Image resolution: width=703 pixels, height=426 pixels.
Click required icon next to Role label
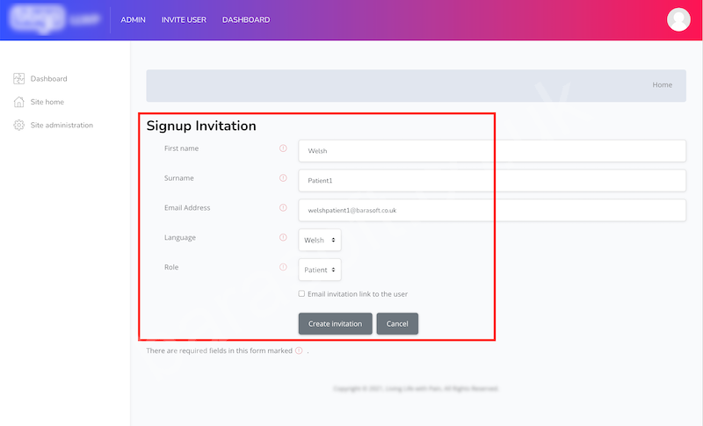[x=283, y=267]
